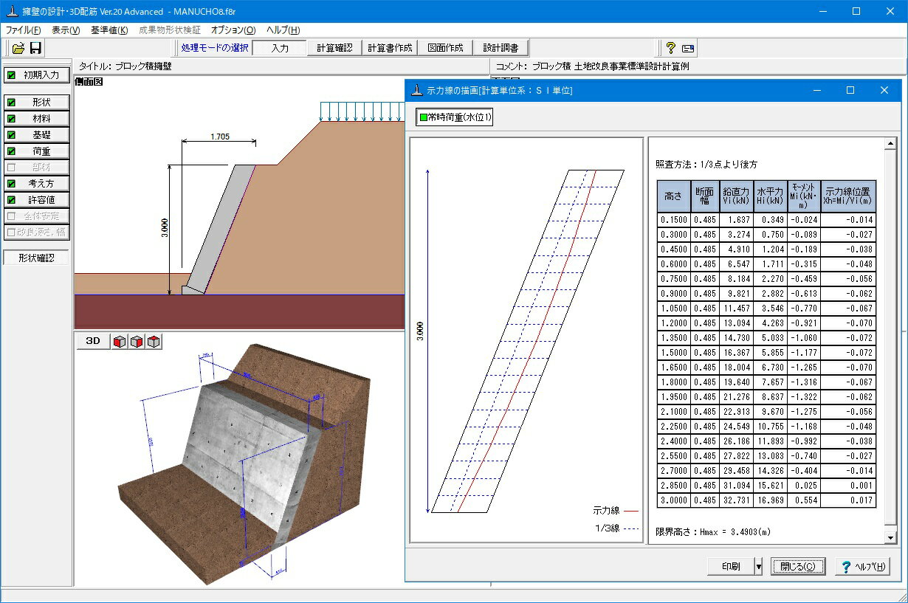Click the 3D view button
The image size is (908, 603).
[93, 341]
